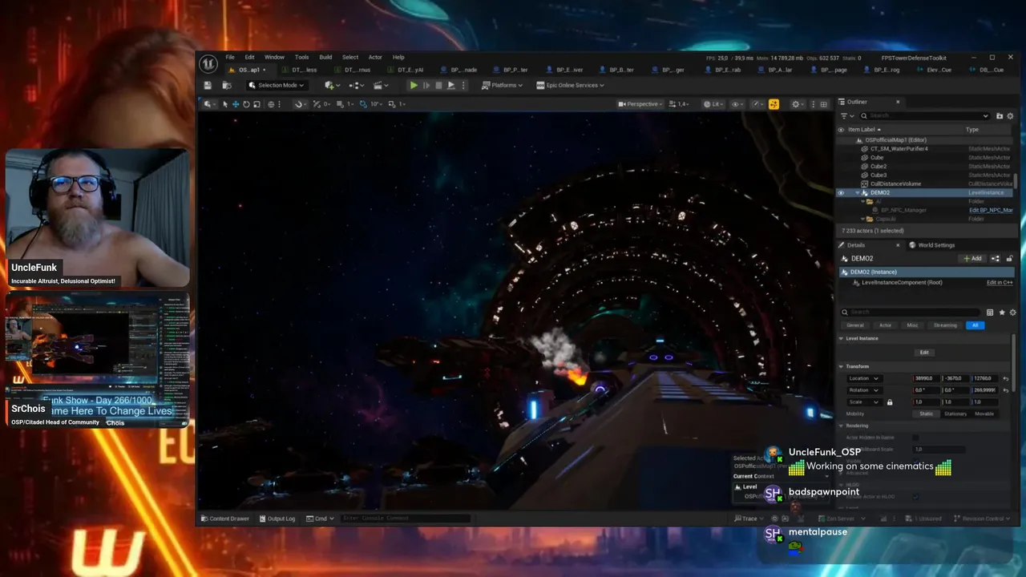This screenshot has width=1026, height=577.
Task: Activate the Scale gizmo tool
Action: (256, 104)
